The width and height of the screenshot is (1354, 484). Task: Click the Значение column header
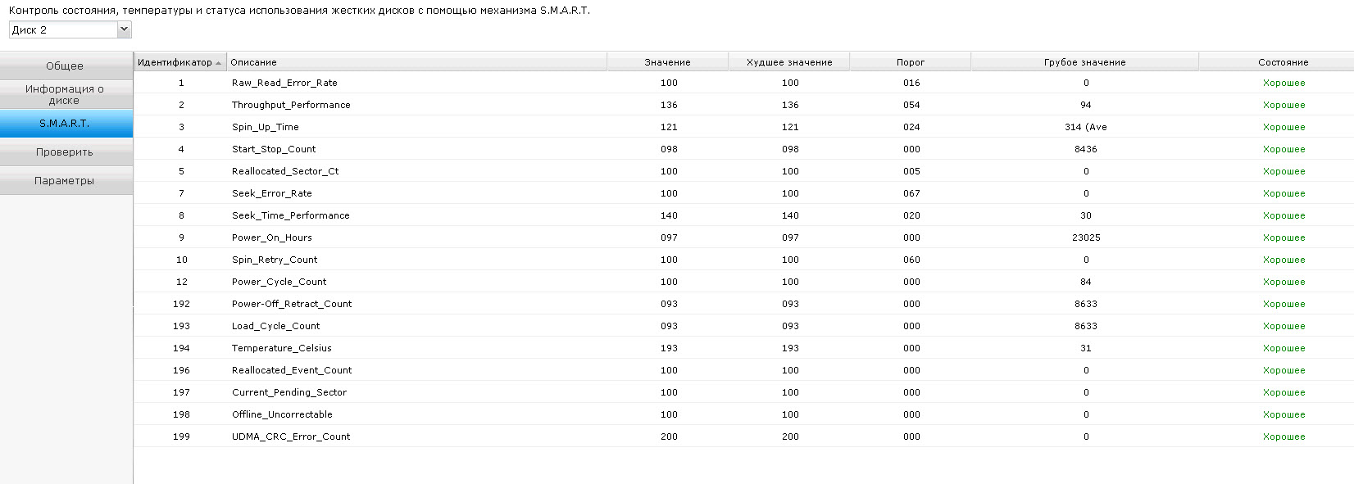667,62
